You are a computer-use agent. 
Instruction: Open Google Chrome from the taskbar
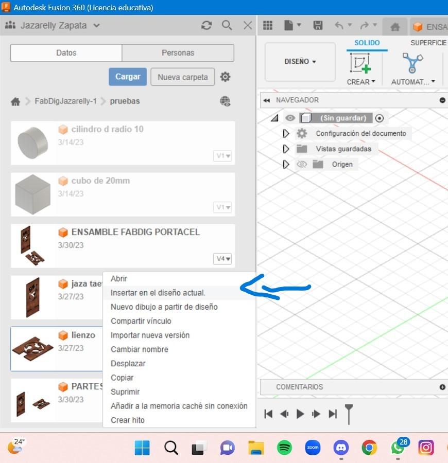click(369, 448)
